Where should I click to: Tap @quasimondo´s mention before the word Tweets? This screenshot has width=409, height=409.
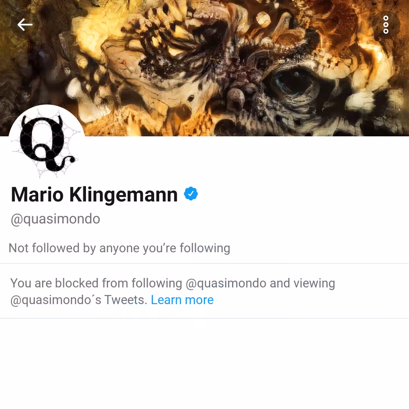click(56, 300)
